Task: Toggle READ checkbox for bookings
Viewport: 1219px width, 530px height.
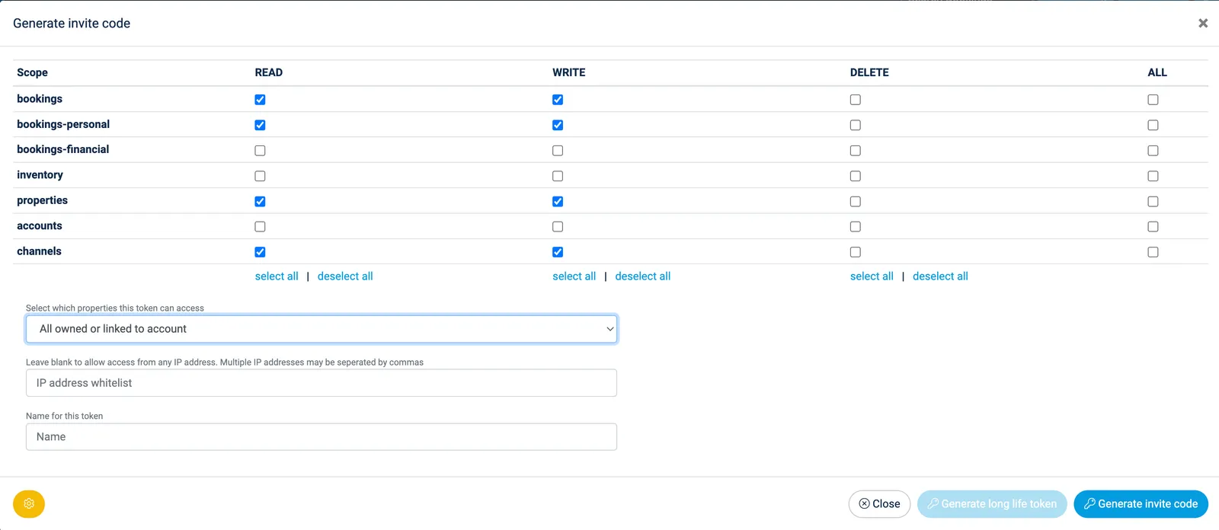Action: (x=260, y=100)
